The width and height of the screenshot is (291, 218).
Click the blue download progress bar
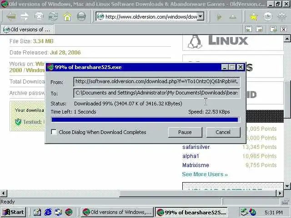[x=145, y=119]
